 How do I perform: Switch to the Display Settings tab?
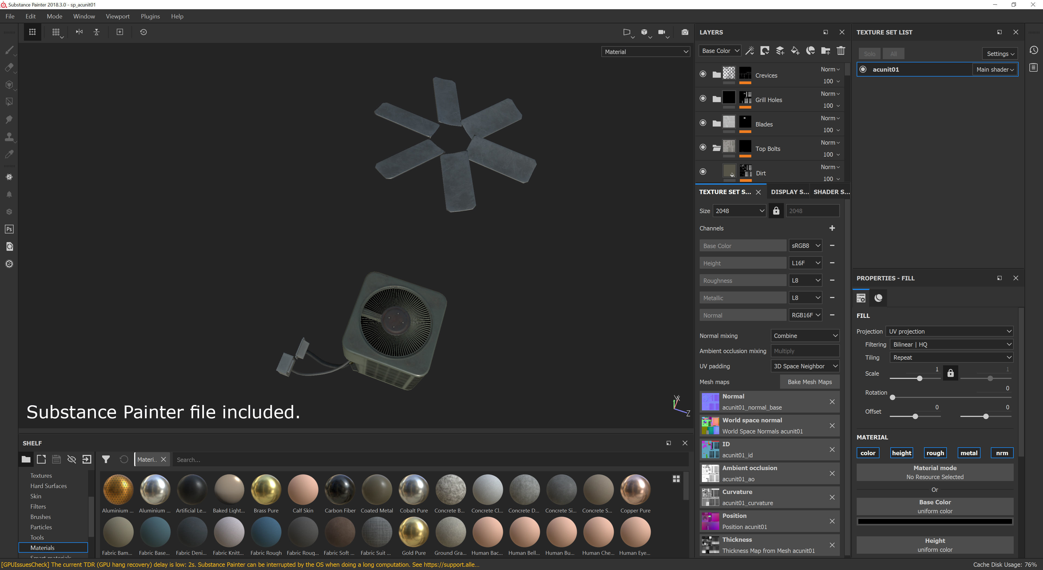coord(789,192)
